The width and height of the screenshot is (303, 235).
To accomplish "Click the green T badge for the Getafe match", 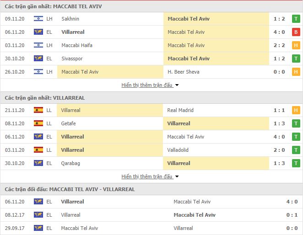I will [x=296, y=123].
